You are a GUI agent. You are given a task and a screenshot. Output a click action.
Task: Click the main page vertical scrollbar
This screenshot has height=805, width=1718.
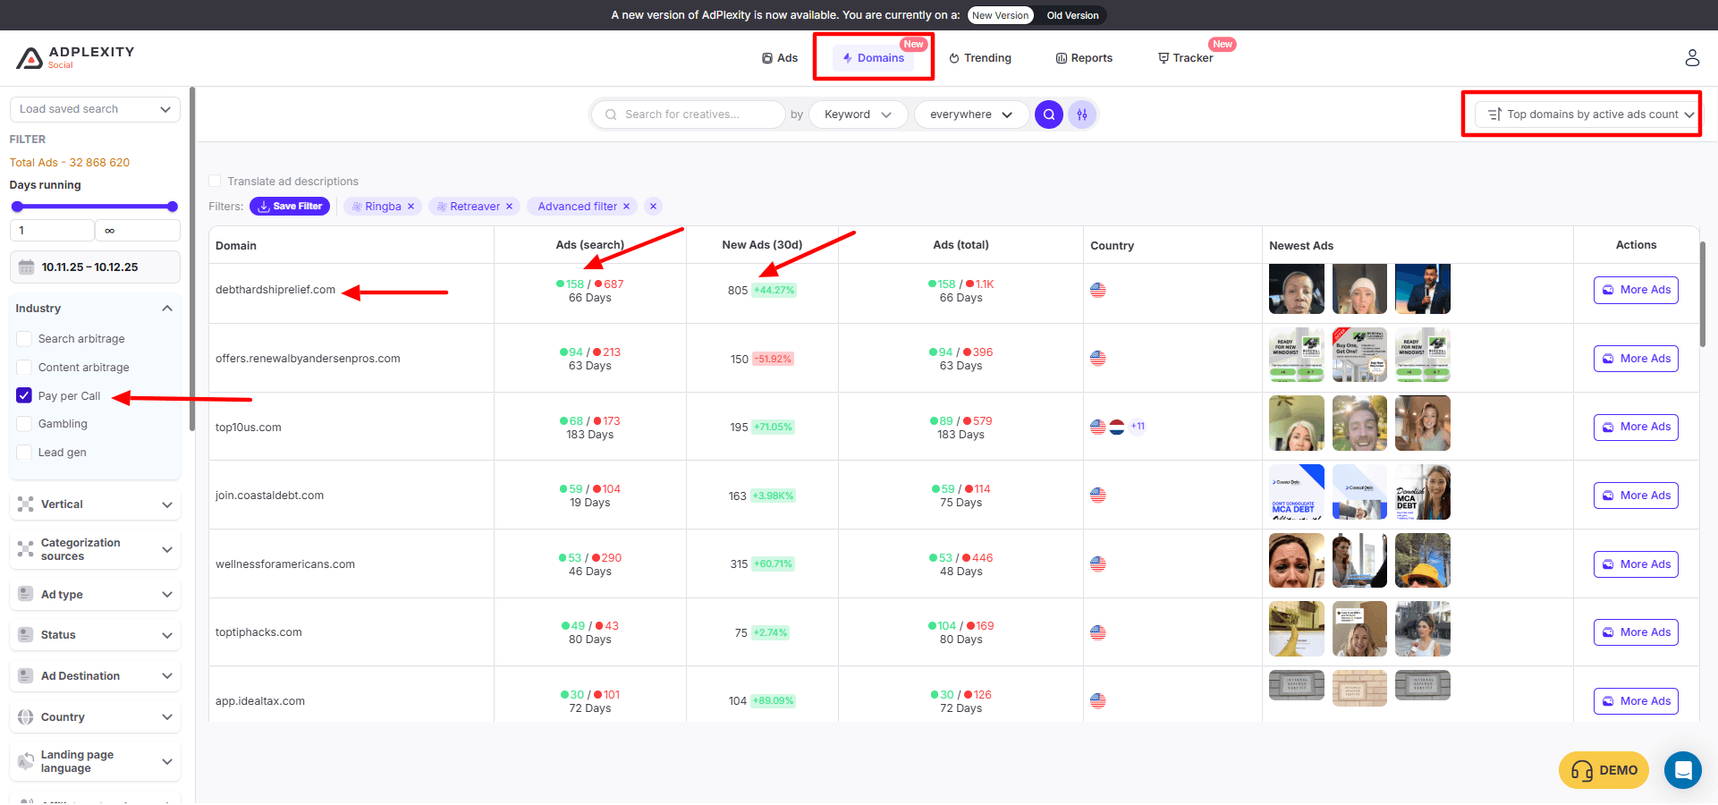(x=1703, y=293)
